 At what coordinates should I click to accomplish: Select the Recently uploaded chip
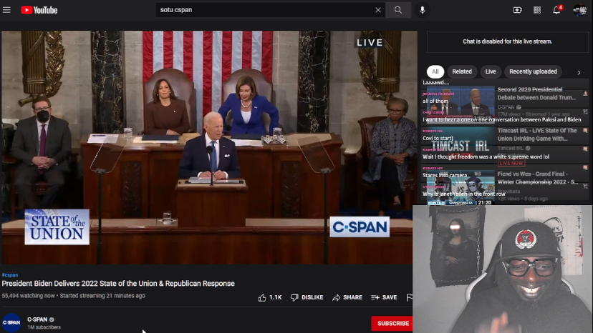coord(534,71)
